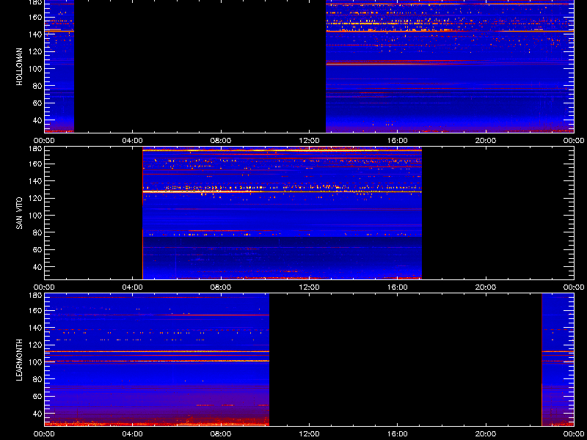Select the 140 tick label on San Vito axis

click(36, 181)
